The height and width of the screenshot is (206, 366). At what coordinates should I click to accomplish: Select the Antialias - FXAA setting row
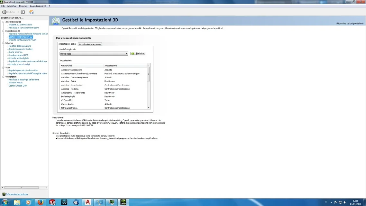pos(104,81)
